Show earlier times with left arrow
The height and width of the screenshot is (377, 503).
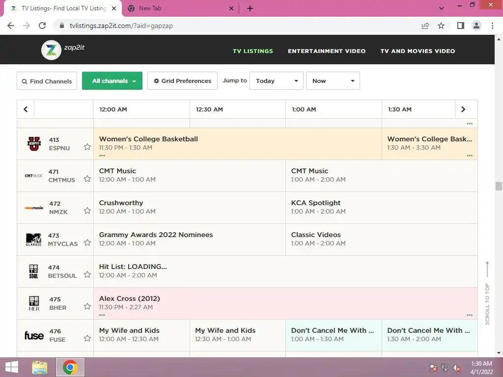coord(26,109)
